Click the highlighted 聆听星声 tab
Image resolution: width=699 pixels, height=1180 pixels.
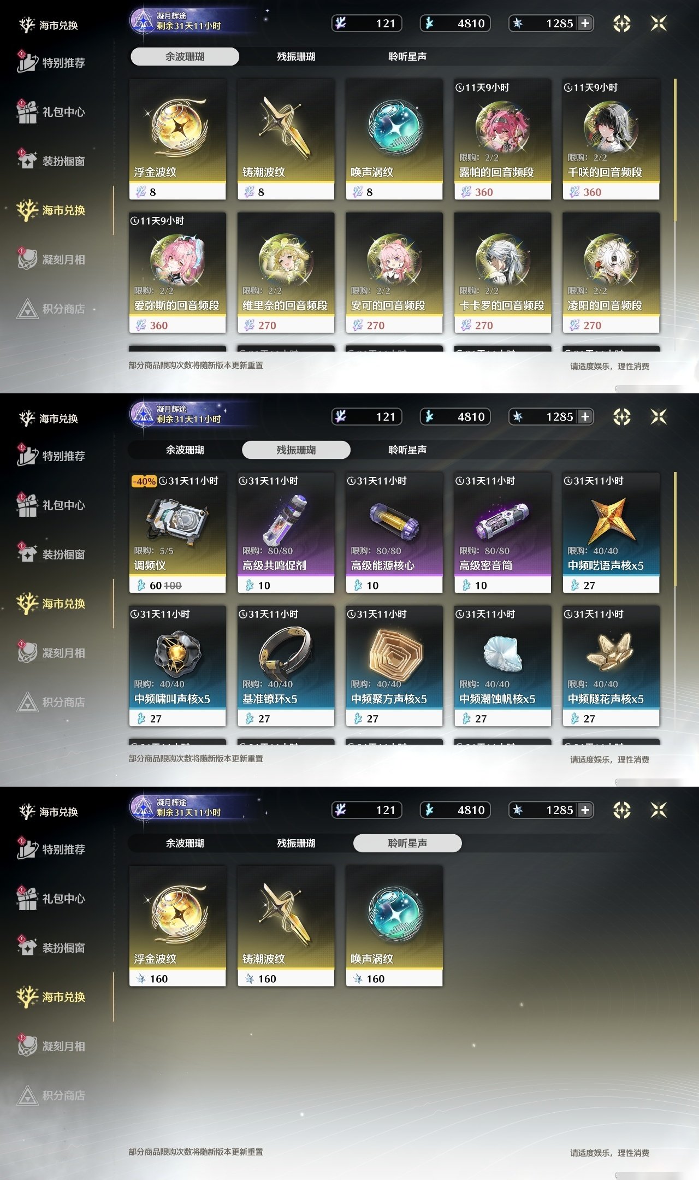(x=407, y=843)
